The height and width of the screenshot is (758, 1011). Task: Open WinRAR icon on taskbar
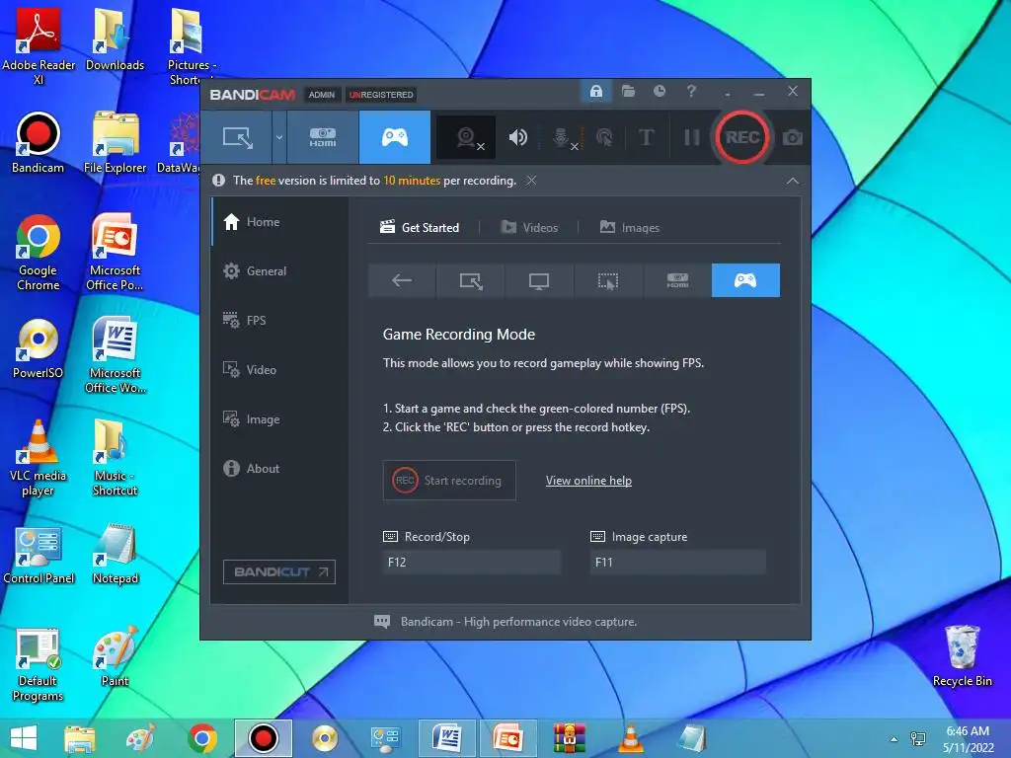570,738
